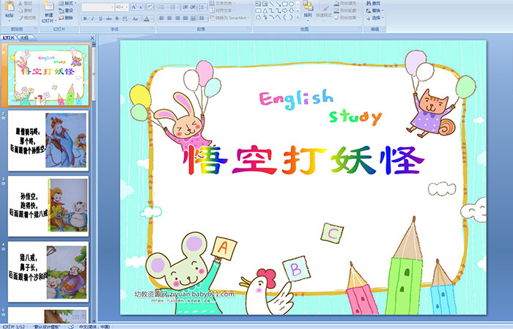Toggle Justify text alignment
Screen dimensions: 513x329
(185, 18)
